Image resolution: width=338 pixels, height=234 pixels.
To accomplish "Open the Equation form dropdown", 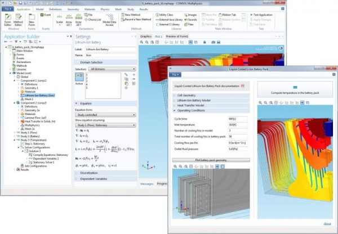I will (x=105, y=115).
